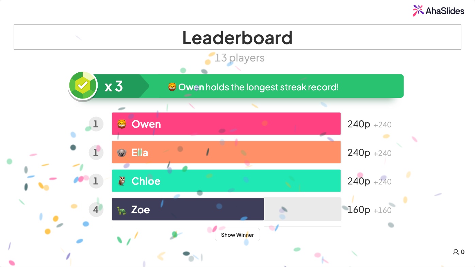Click the participant count person icon
Viewport: 475px width, 267px height.
tap(456, 252)
